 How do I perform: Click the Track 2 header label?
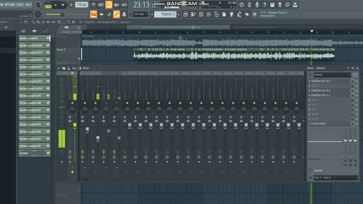[61, 49]
